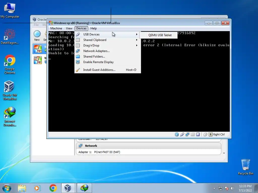Open the Help menu in VM window
This screenshot has height=193, width=258.
click(x=93, y=28)
